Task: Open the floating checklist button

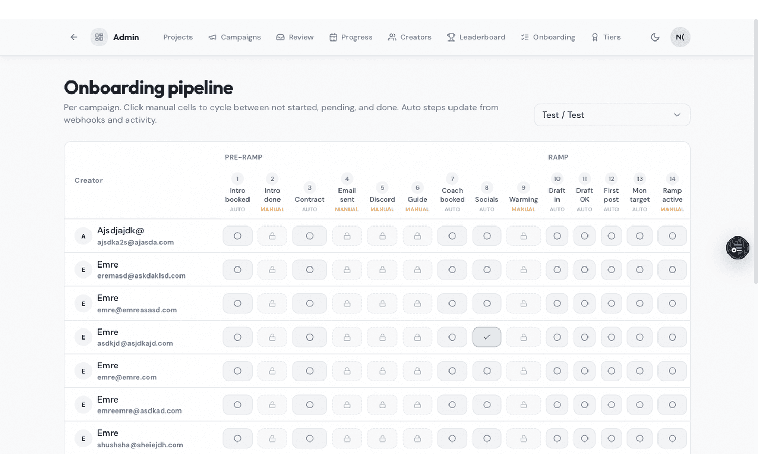Action: (737, 248)
